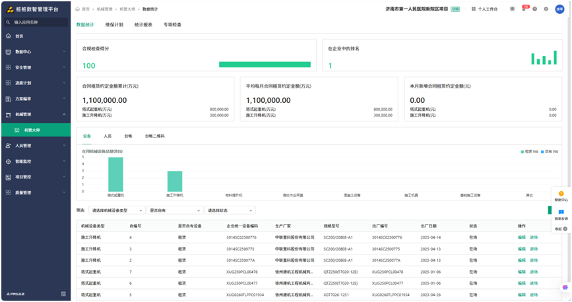Open 我要反馈 floating feedback icon
This screenshot has width=572, height=302.
click(x=561, y=212)
